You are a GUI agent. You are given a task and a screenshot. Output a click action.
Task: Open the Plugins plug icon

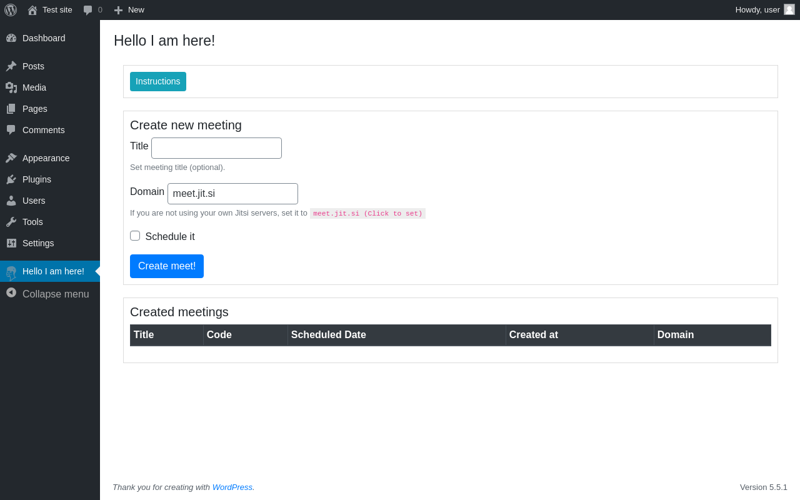click(11, 179)
